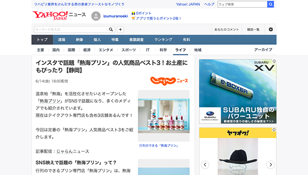Open the ライフ category
This screenshot has width=308, height=175.
pos(180,50)
